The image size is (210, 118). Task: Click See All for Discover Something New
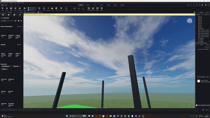[x=19, y=27]
